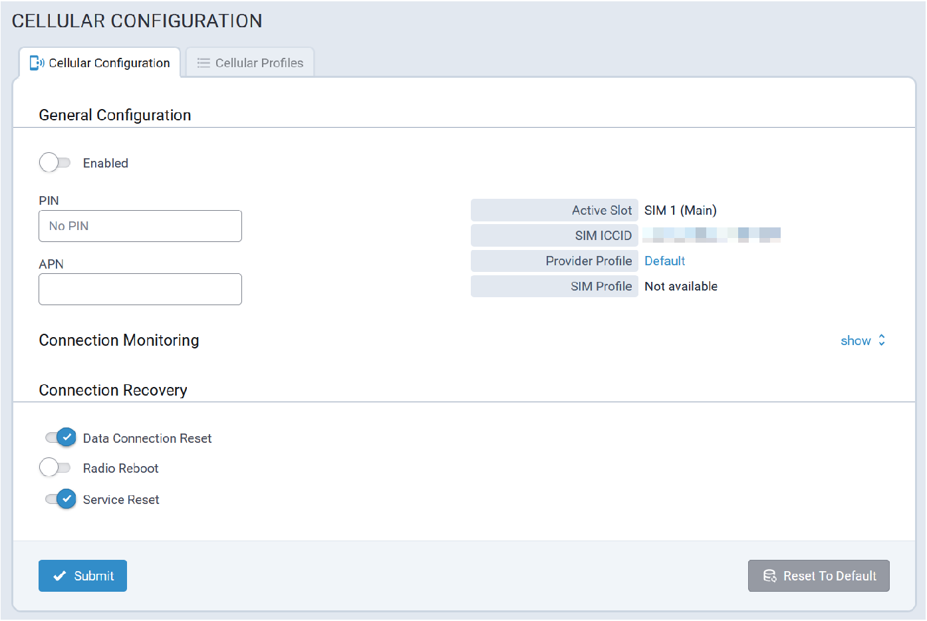Viewport: 927px width, 621px height.
Task: Disable the Service Reset toggle
Action: (61, 499)
